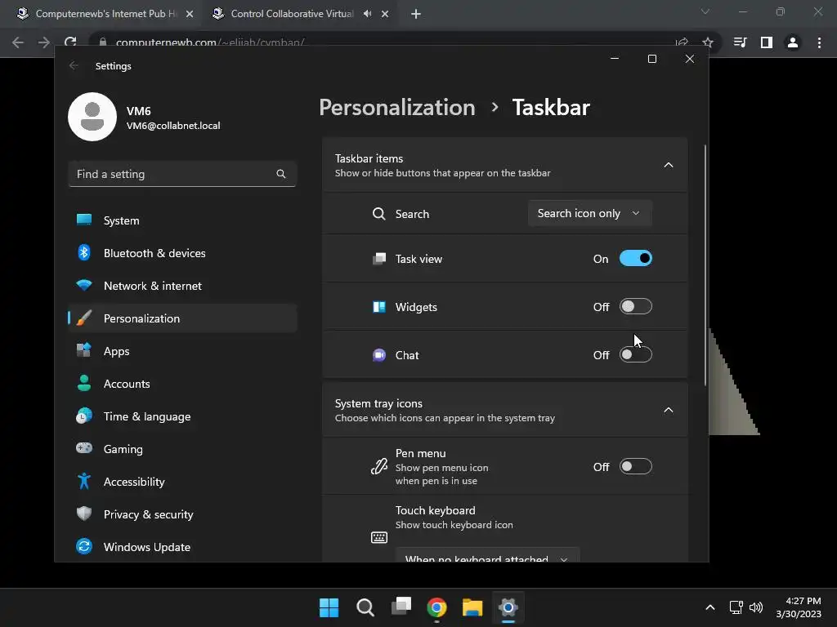Viewport: 837px width, 627px height.
Task: Click the Task view row icon
Action: pyautogui.click(x=379, y=259)
